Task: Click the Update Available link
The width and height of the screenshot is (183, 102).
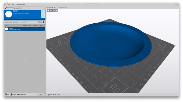Action: click(22, 4)
